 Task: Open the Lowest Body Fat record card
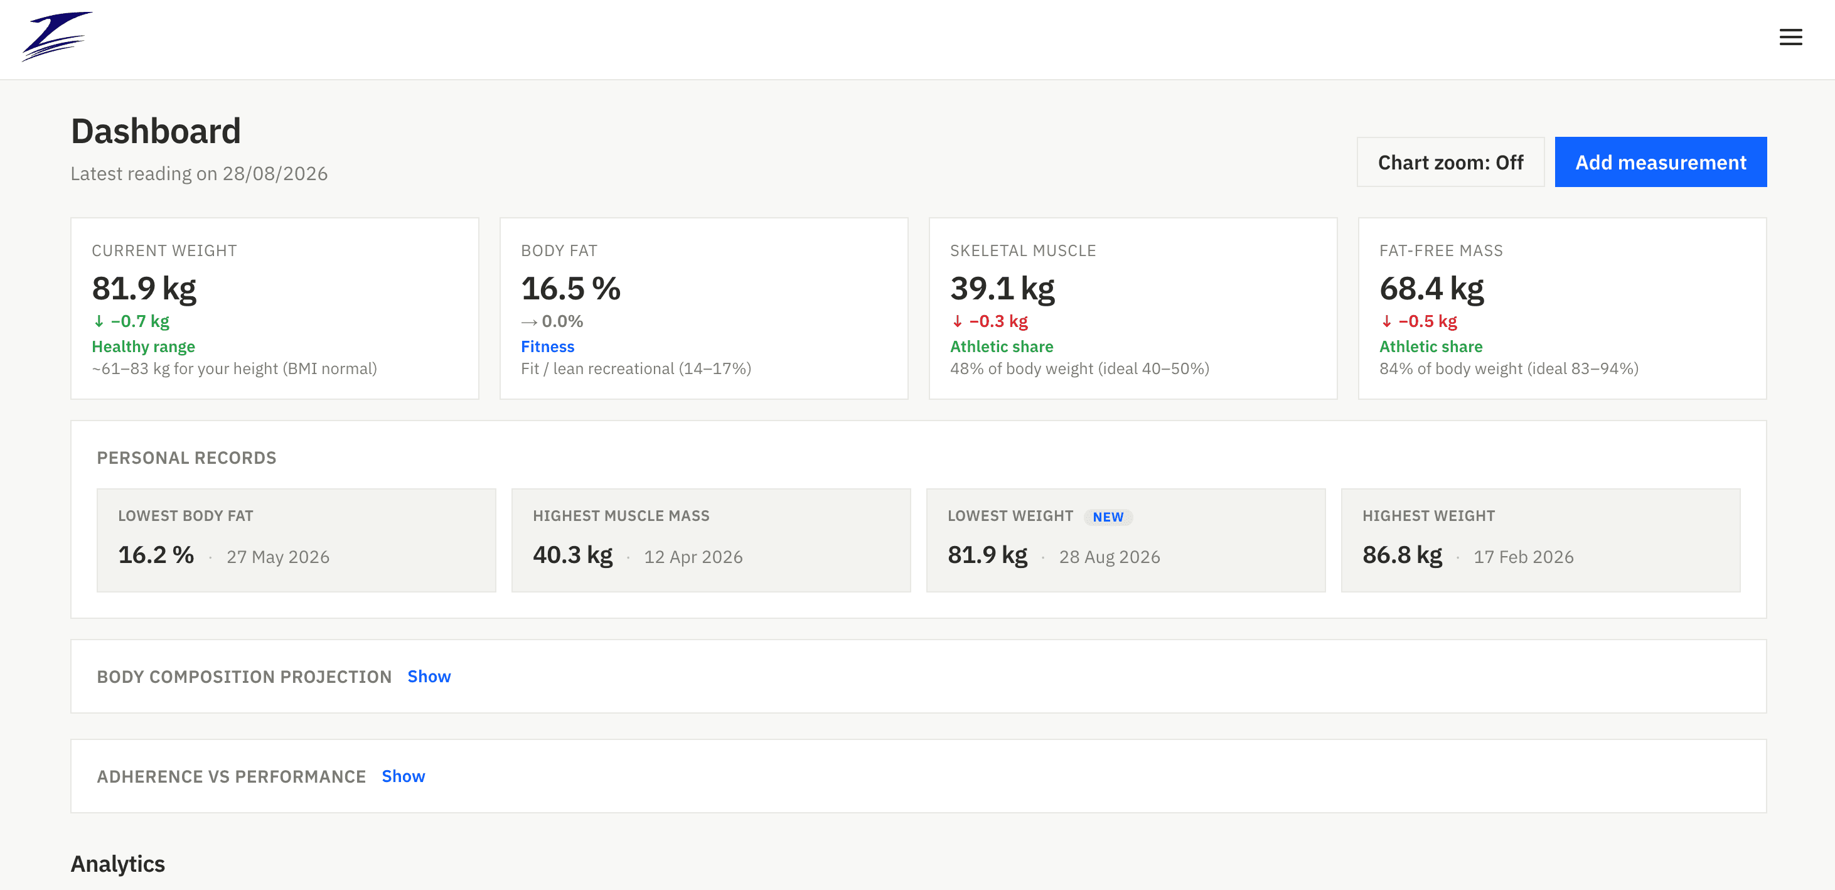click(x=296, y=539)
